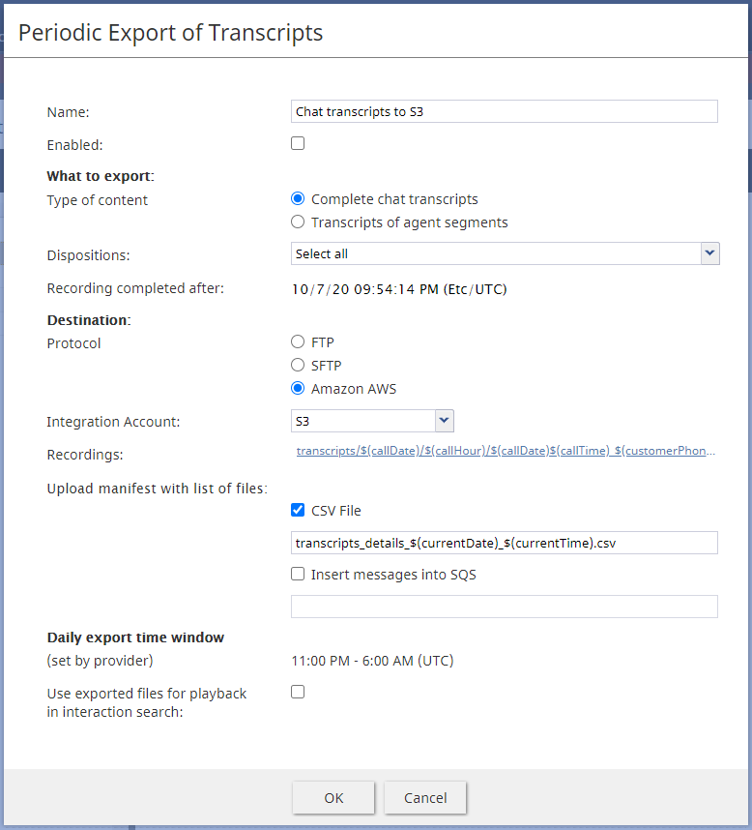Toggle Use exported files for playback checkbox

(298, 693)
